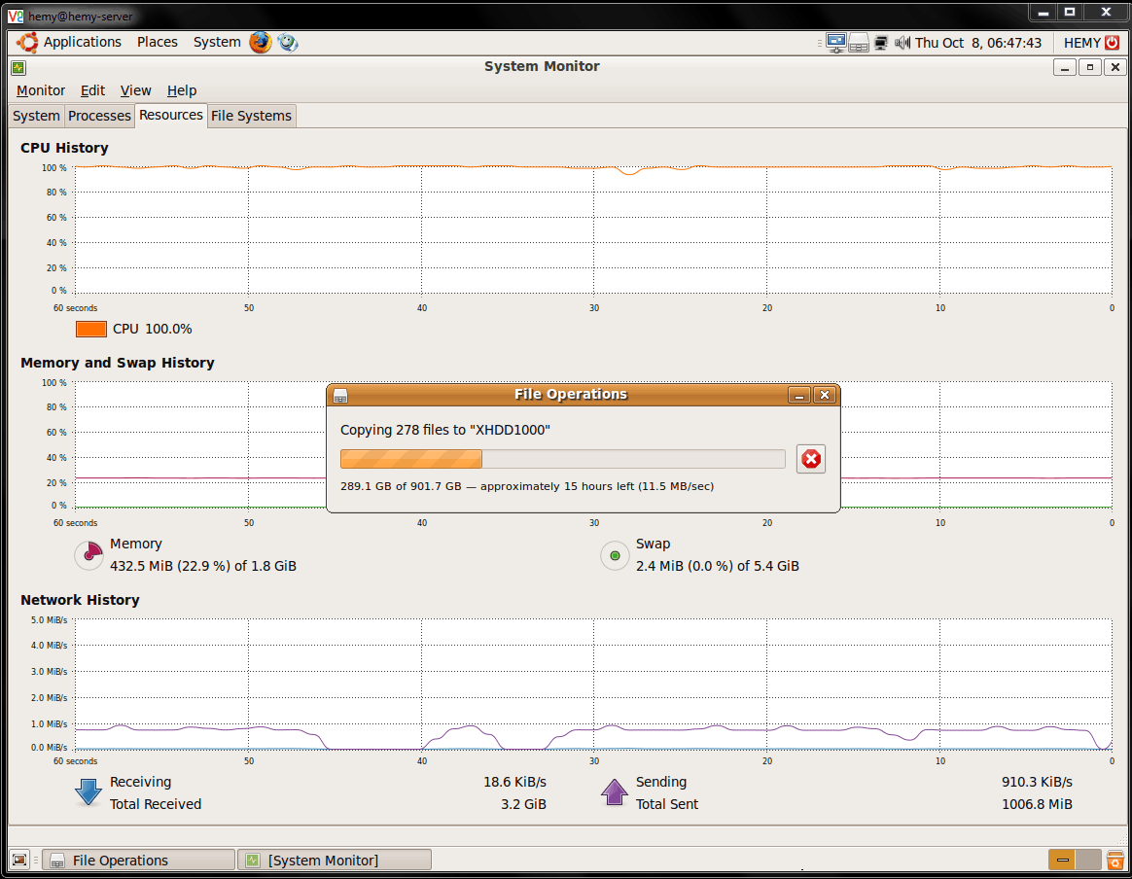Open the Monitor menu

[41, 91]
